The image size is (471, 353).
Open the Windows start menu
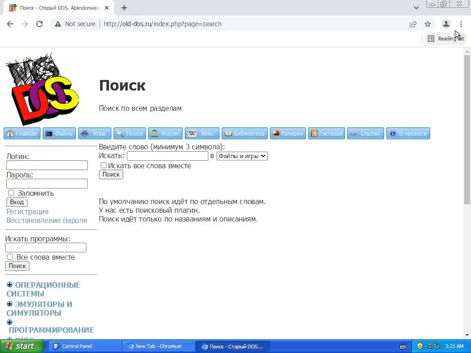coord(22,347)
